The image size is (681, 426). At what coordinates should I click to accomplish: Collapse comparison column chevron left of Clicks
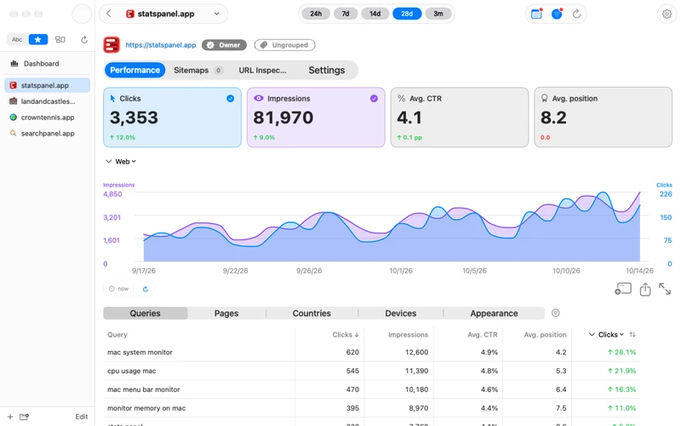[x=592, y=334]
